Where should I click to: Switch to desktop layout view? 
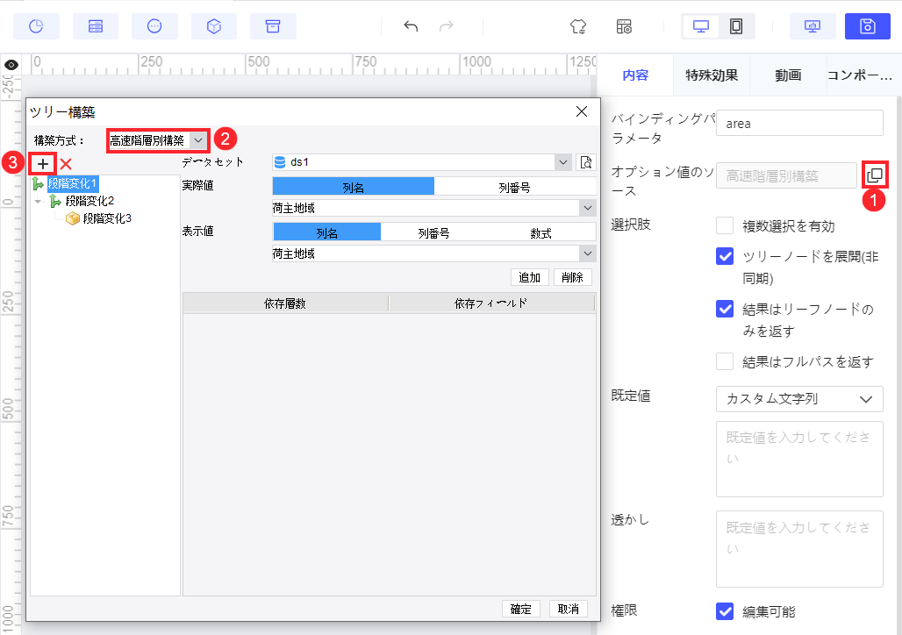click(x=701, y=26)
